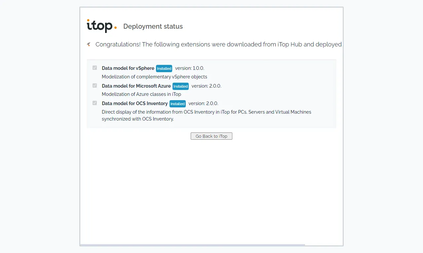The height and width of the screenshot is (253, 423).
Task: Click the Deployment status heading
Action: (x=153, y=26)
